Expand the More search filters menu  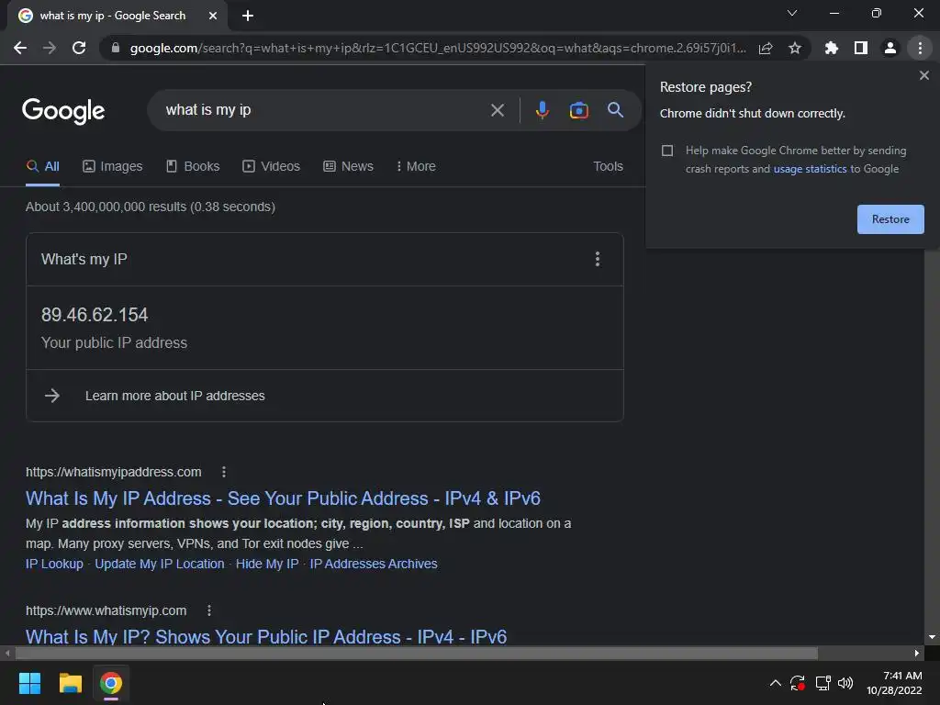coord(416,167)
